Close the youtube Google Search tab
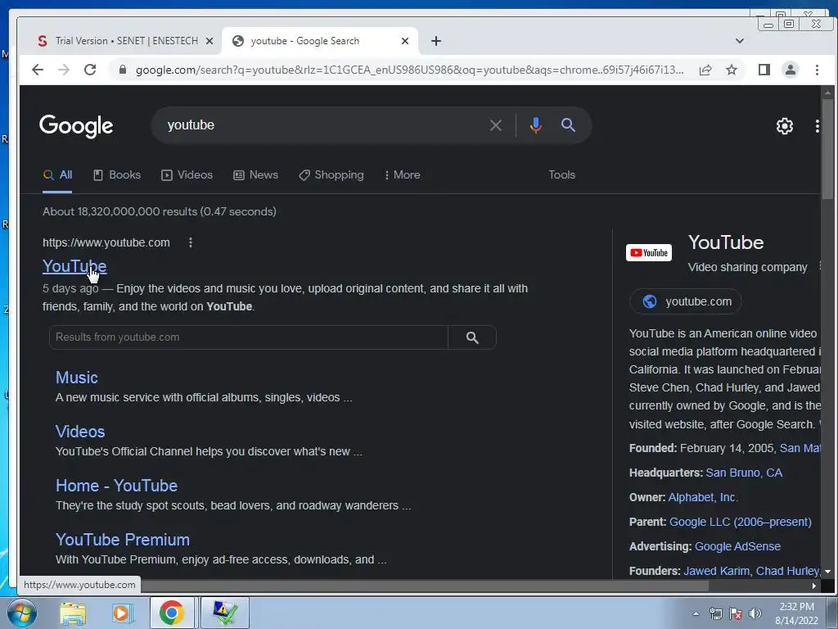Viewport: 838px width, 629px height. (x=405, y=41)
